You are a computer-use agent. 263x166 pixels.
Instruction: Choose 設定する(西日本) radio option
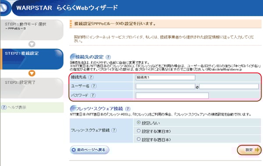pos(139,139)
